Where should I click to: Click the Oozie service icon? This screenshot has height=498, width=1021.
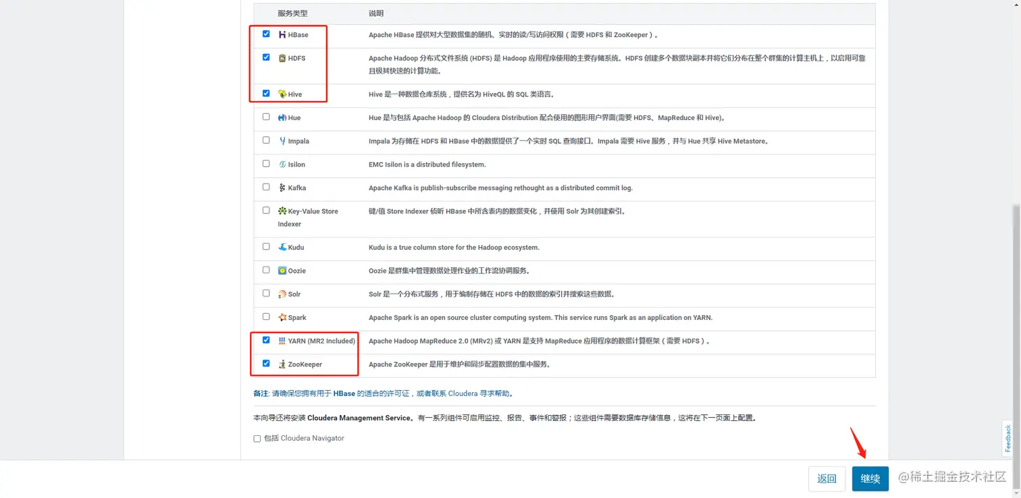click(x=282, y=271)
